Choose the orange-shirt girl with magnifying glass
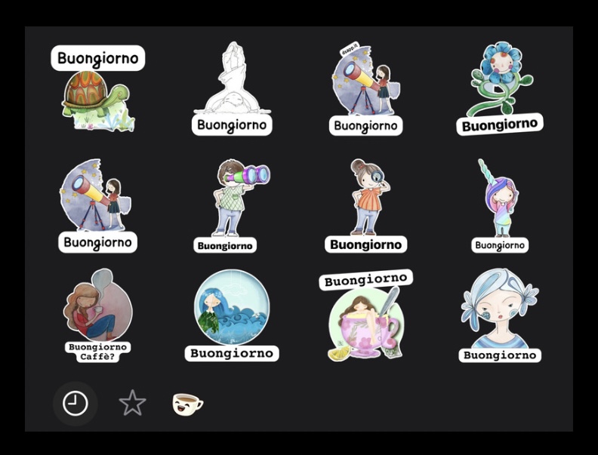 tap(367, 196)
